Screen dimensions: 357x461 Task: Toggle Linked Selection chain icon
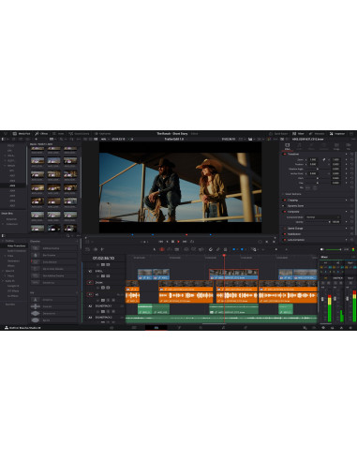point(218,249)
